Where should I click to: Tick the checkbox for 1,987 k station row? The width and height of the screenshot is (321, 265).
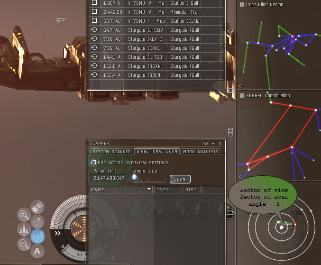tap(94, 2)
